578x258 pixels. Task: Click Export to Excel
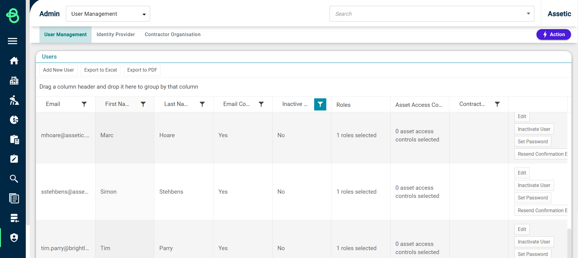pyautogui.click(x=100, y=70)
